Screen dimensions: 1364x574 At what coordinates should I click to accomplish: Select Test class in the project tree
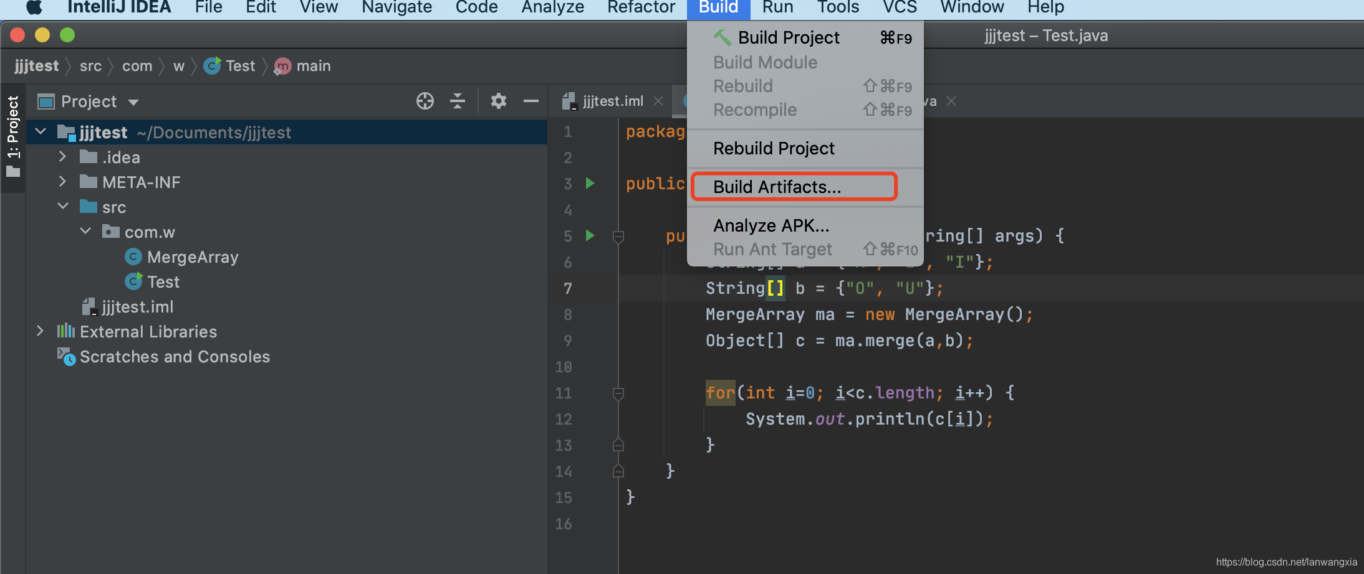point(163,281)
